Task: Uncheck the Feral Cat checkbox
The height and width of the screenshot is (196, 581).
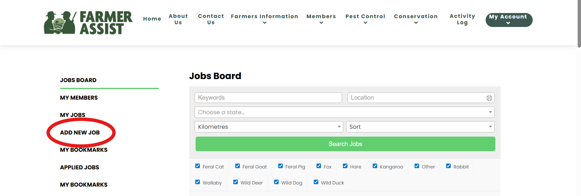Action: [x=197, y=166]
